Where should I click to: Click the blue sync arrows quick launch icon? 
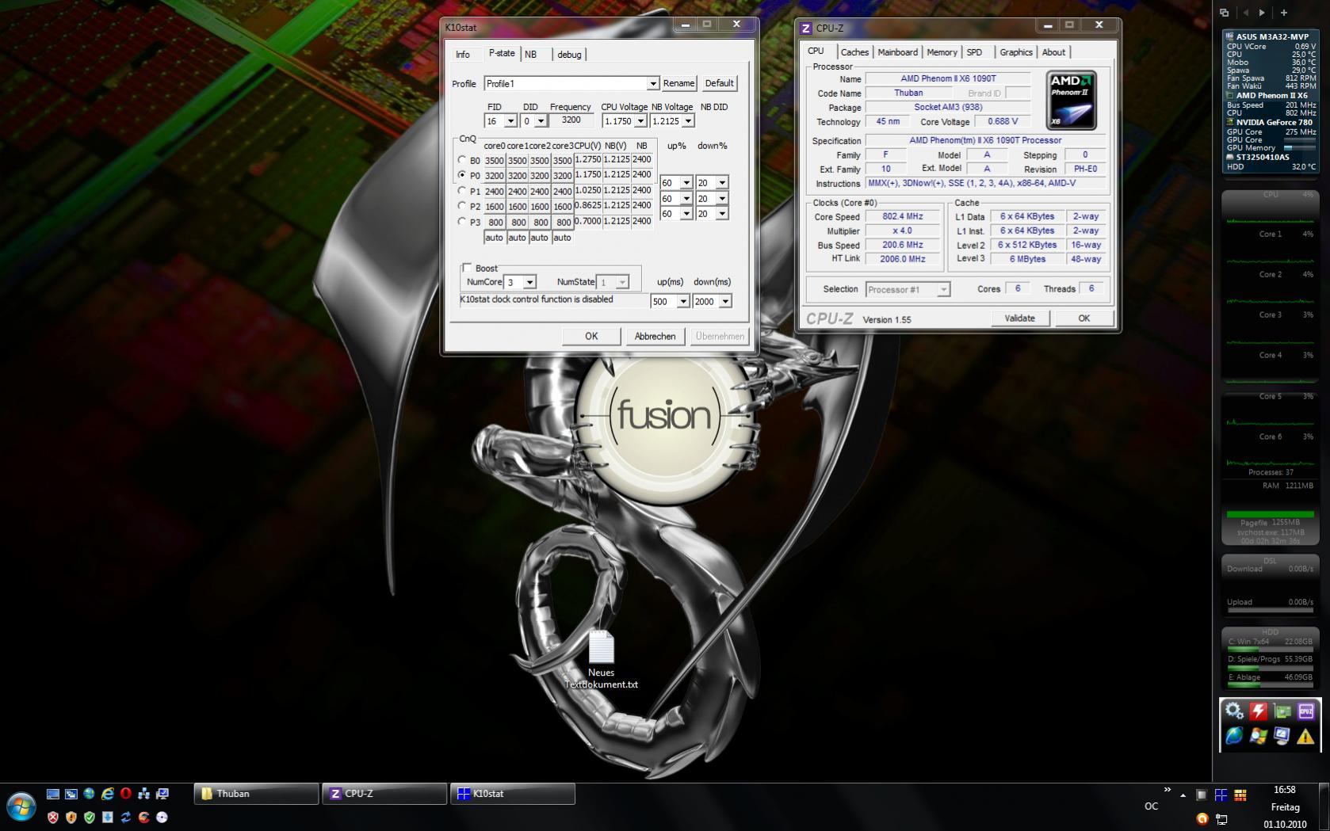(125, 818)
